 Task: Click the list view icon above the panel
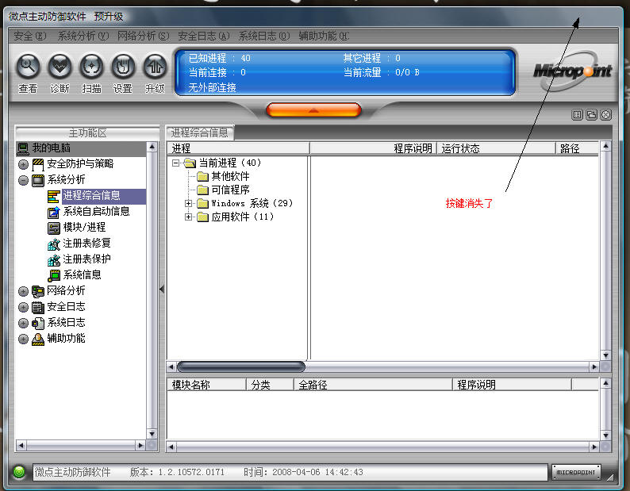point(577,115)
